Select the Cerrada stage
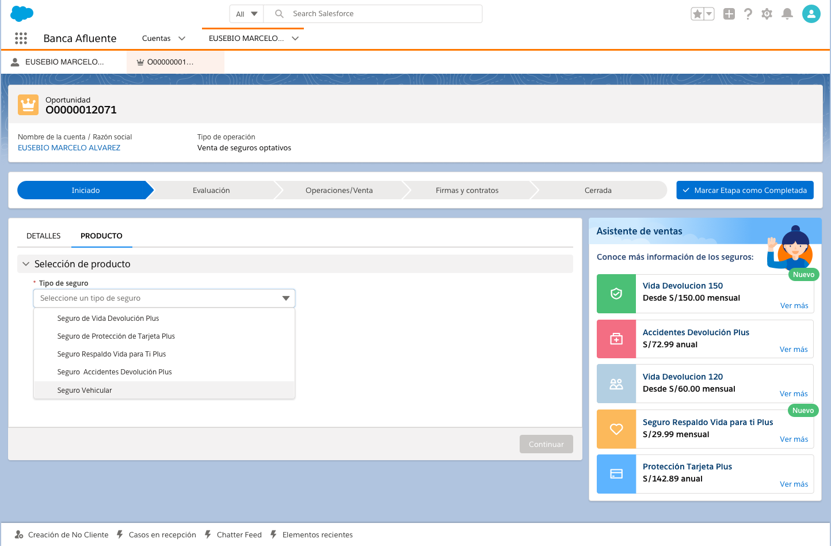The height and width of the screenshot is (546, 831). [x=598, y=190]
